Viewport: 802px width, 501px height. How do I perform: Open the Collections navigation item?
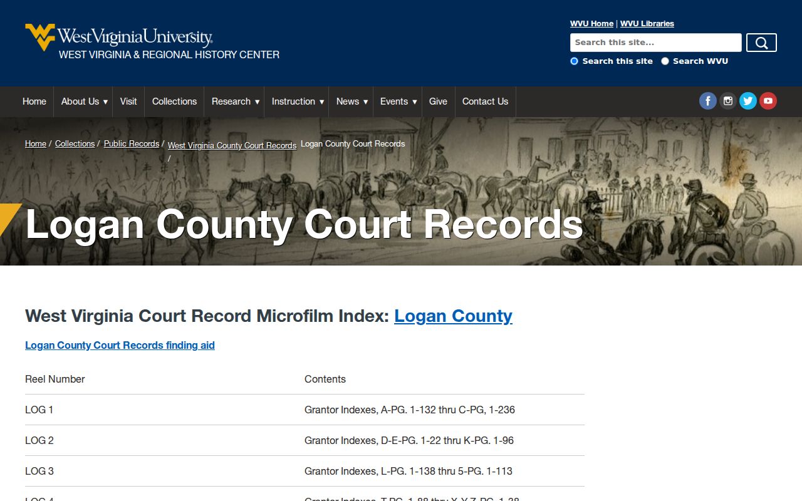pos(174,101)
